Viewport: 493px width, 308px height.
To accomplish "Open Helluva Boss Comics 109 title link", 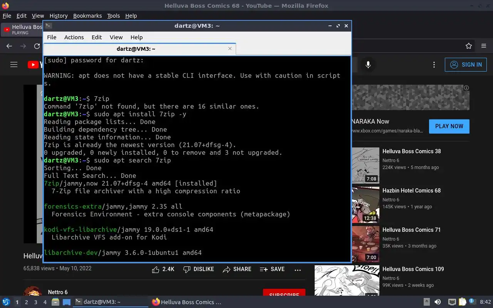I will point(413,269).
